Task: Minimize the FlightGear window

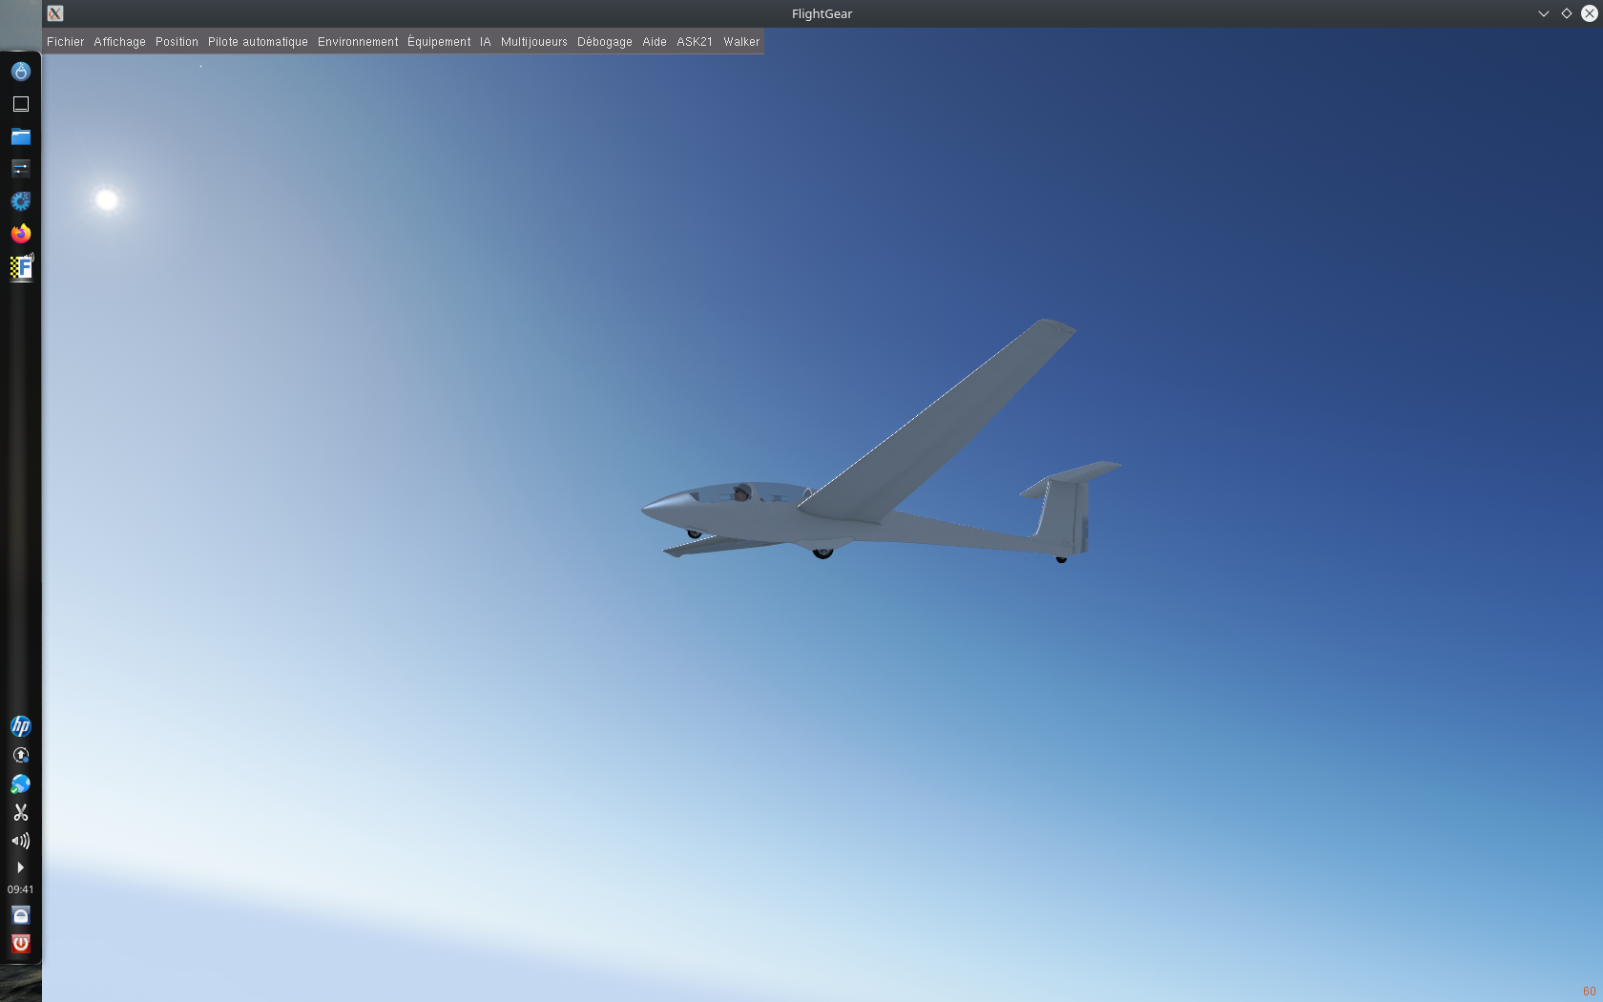Action: pyautogui.click(x=1544, y=13)
